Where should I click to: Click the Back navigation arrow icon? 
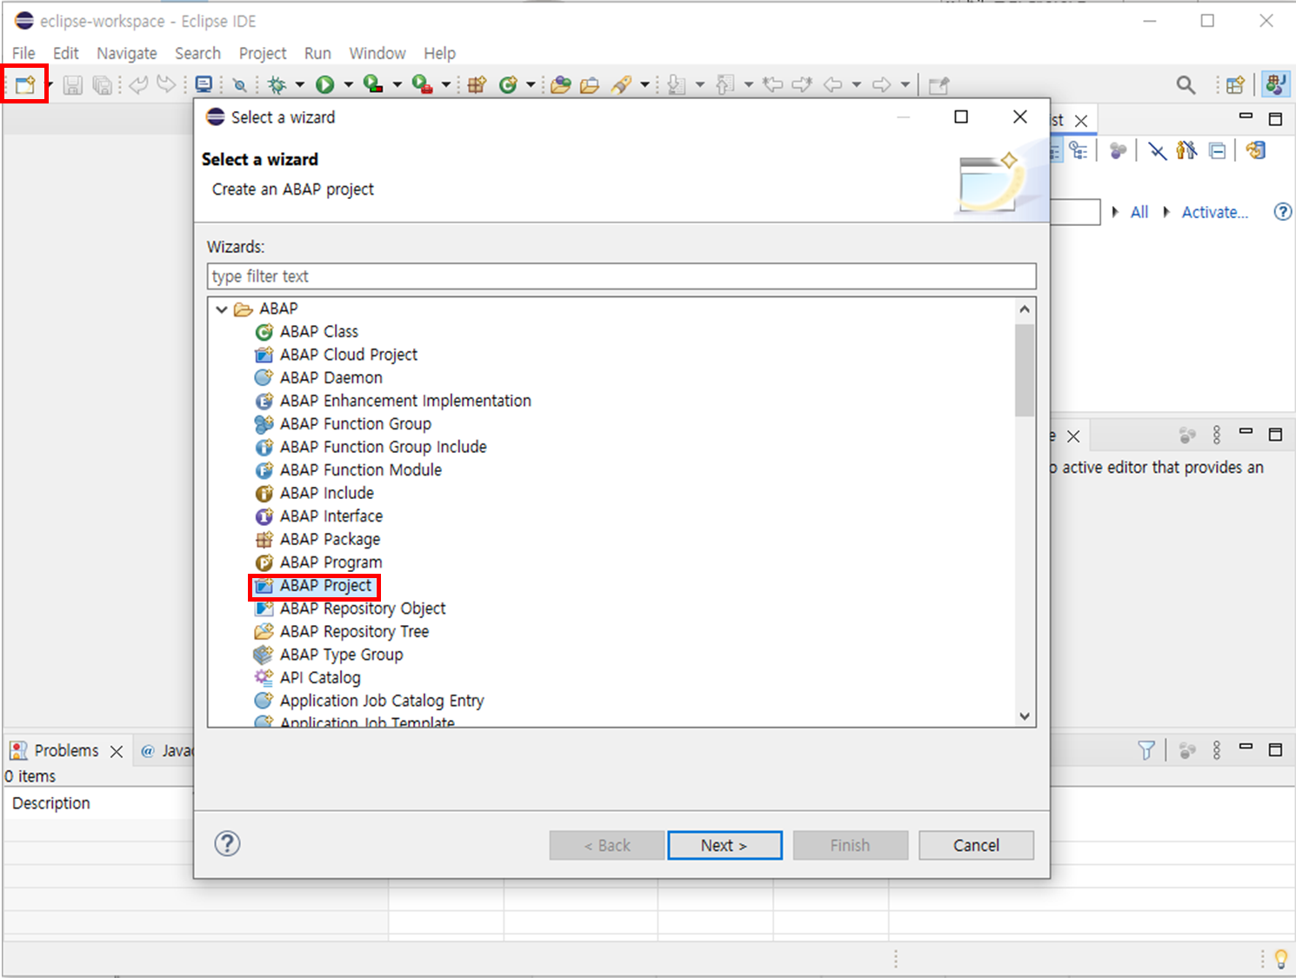click(833, 84)
